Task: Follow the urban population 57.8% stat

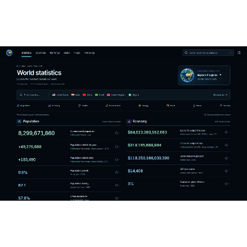Action: tap(117, 198)
